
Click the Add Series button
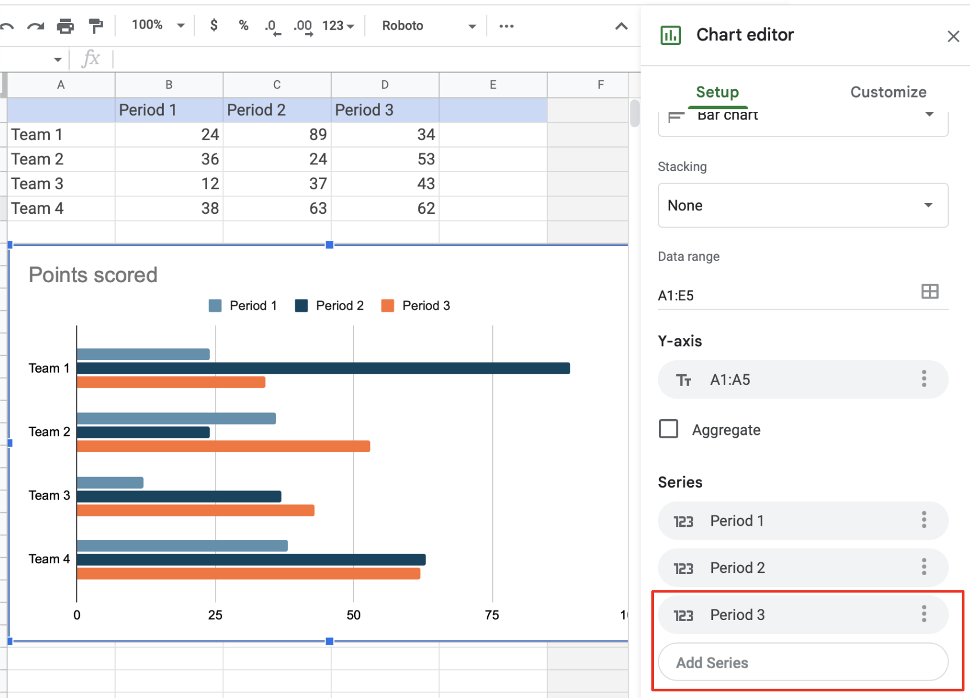click(802, 663)
